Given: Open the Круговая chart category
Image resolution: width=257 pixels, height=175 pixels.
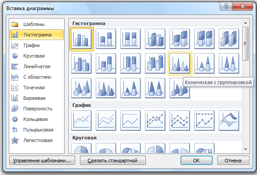Looking at the screenshot, I should coord(37,56).
